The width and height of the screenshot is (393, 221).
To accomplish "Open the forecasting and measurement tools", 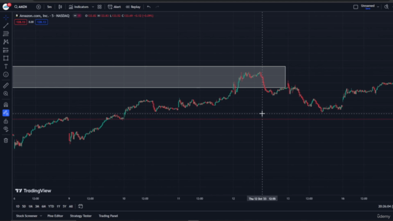I will pos(6,50).
